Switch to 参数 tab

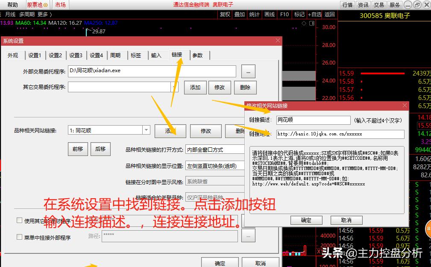(x=197, y=55)
